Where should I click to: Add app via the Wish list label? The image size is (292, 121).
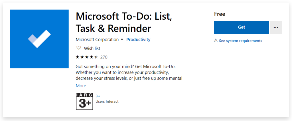(x=92, y=49)
